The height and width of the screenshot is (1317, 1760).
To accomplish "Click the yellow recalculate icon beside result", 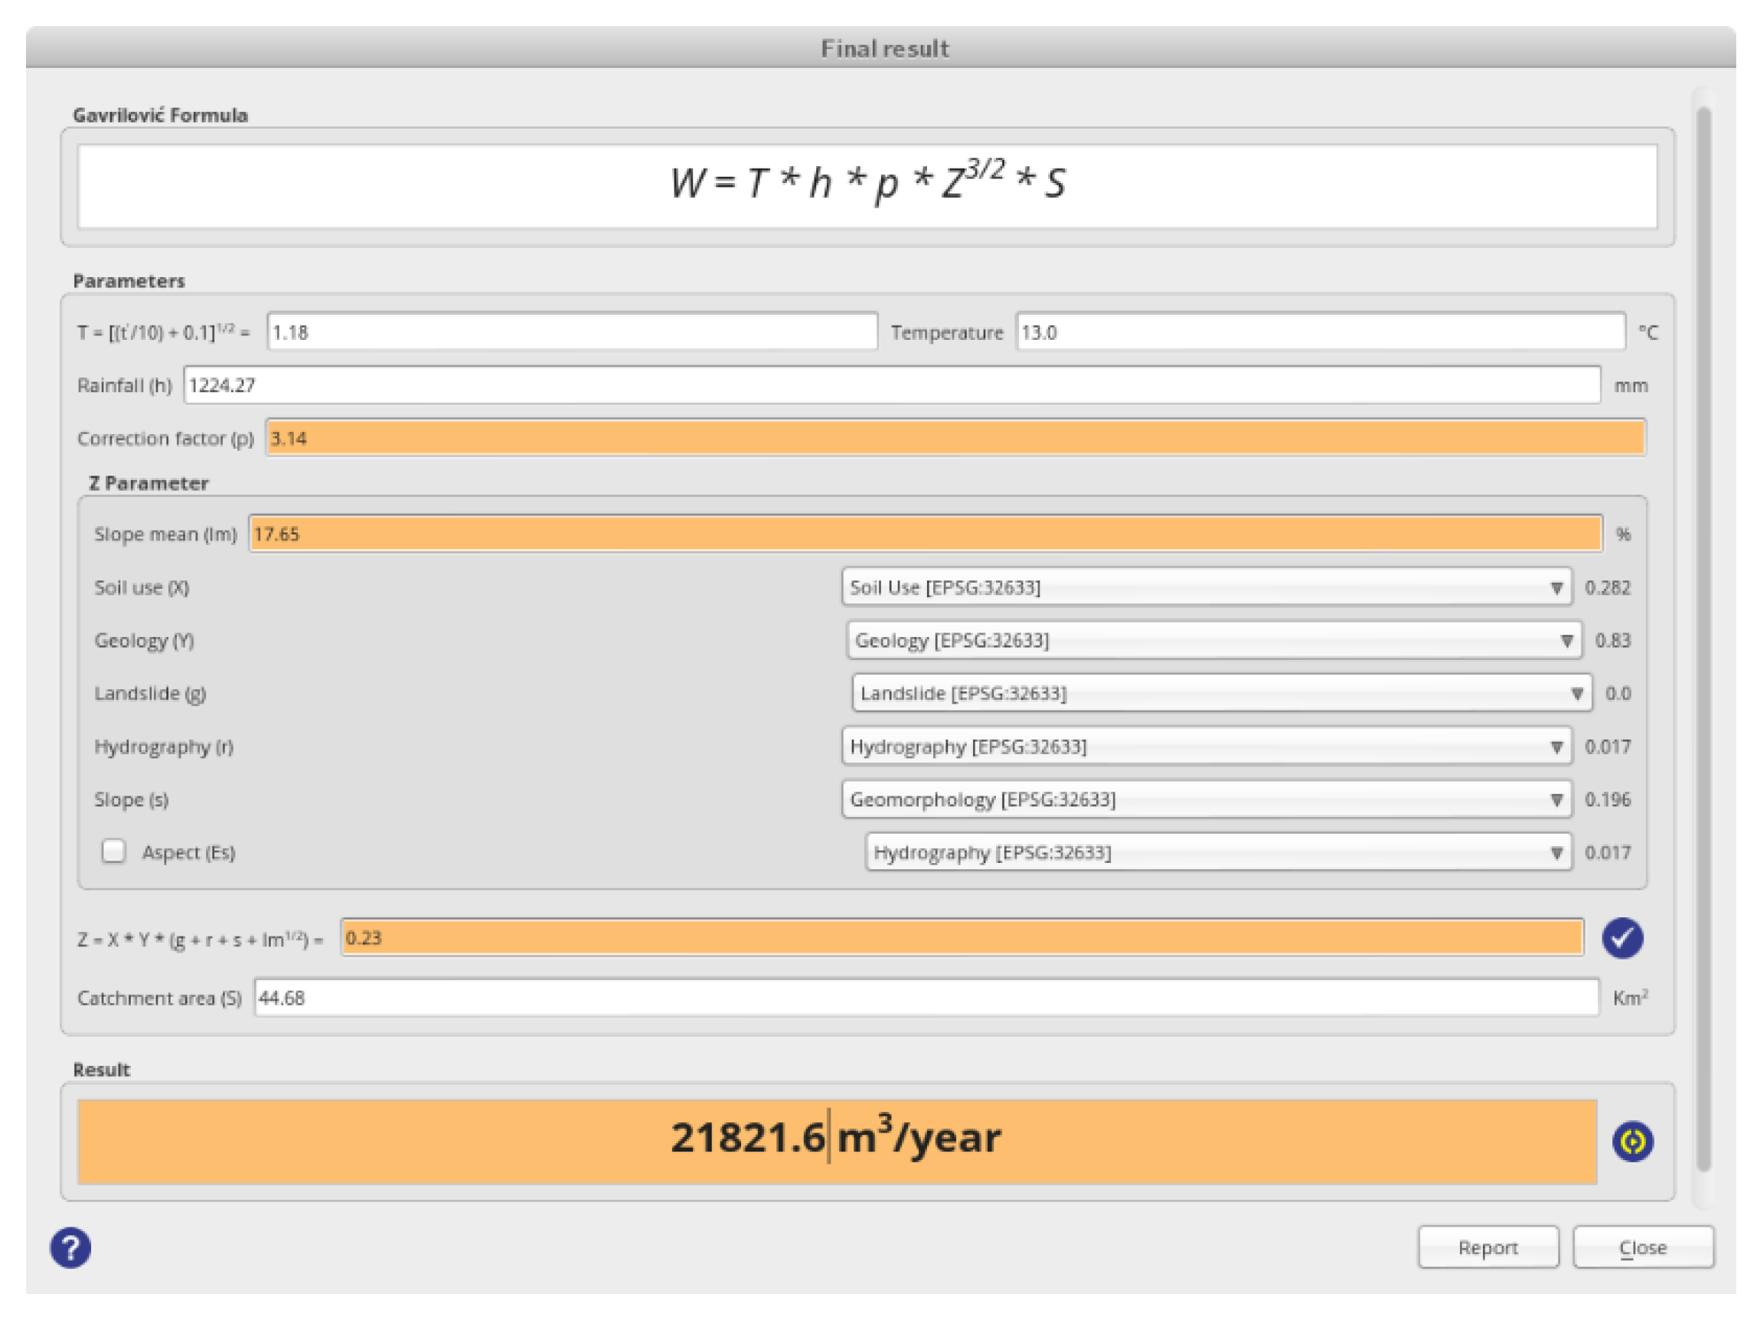I will [x=1632, y=1142].
